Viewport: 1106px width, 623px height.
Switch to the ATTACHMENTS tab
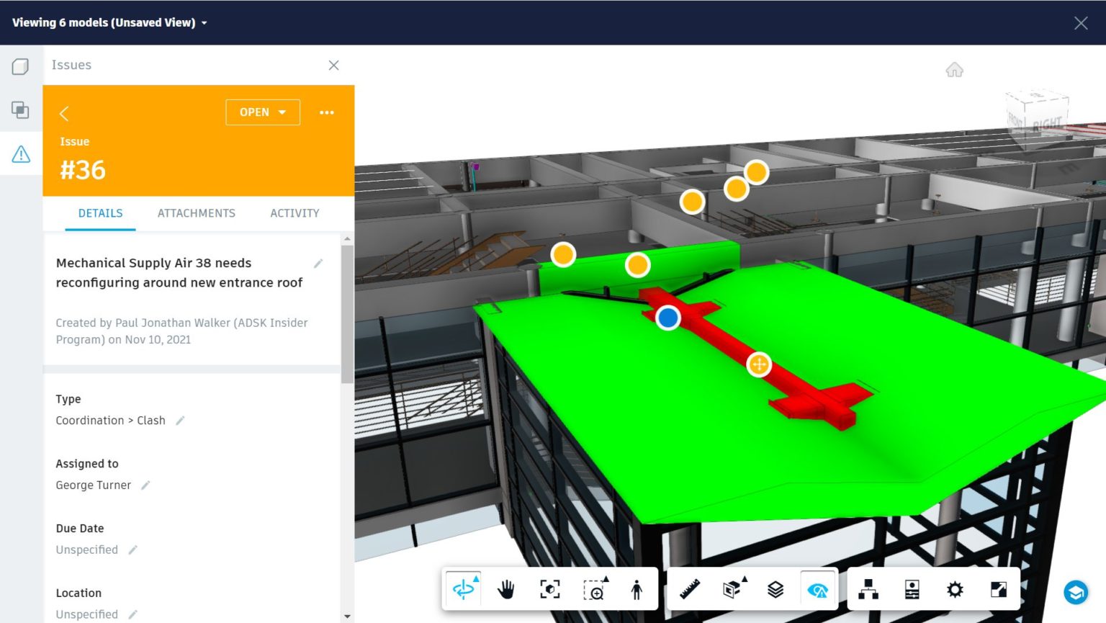pyautogui.click(x=196, y=213)
